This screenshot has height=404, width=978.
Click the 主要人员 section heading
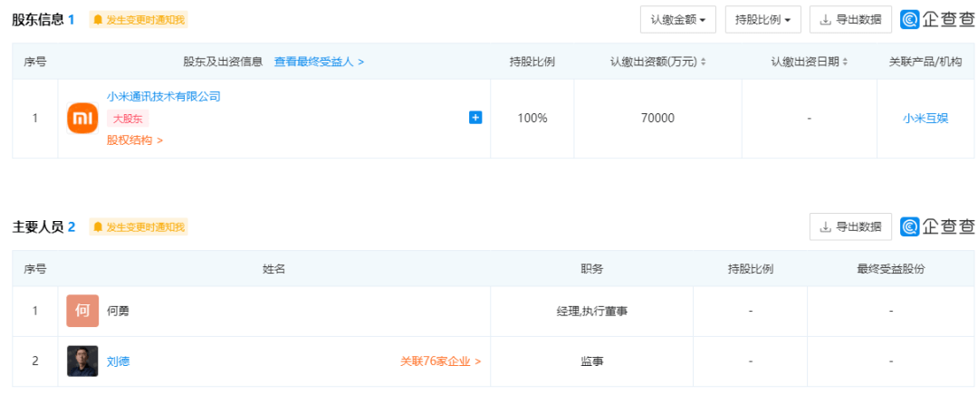38,227
